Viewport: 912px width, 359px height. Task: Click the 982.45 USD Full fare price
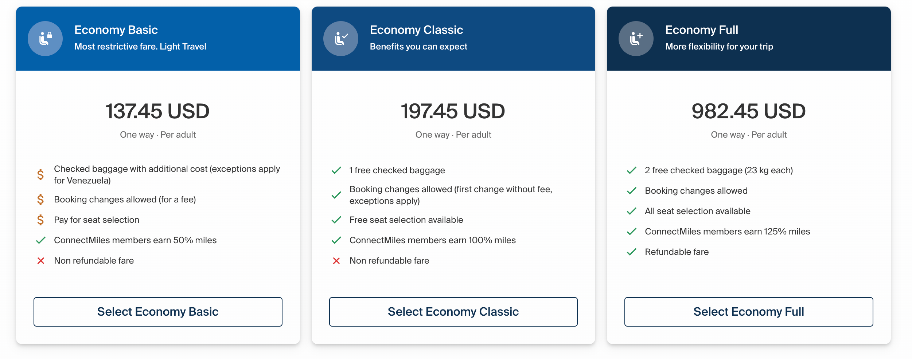point(749,111)
